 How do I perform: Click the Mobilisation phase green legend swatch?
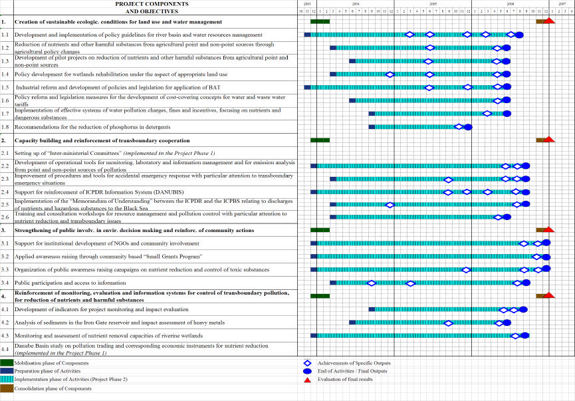pos(7,363)
